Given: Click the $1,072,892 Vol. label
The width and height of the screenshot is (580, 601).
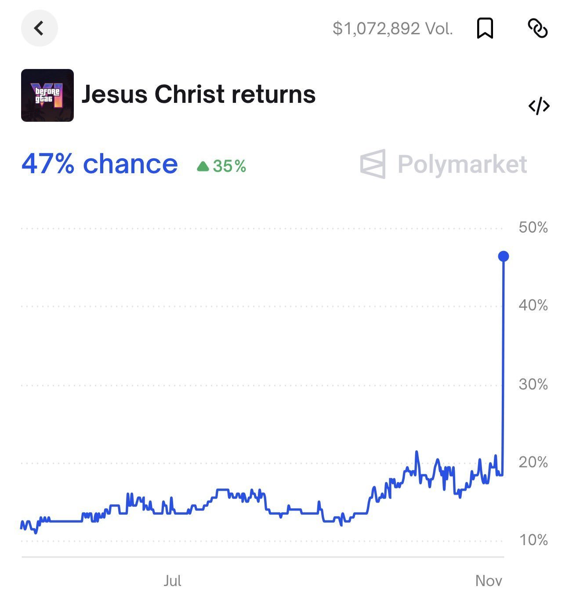Looking at the screenshot, I should pyautogui.click(x=392, y=29).
